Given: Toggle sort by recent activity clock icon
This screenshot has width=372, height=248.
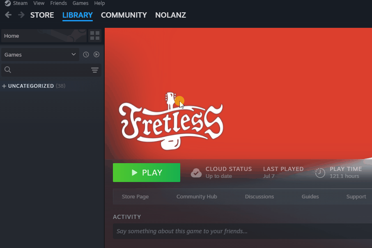Looking at the screenshot, I should point(86,55).
